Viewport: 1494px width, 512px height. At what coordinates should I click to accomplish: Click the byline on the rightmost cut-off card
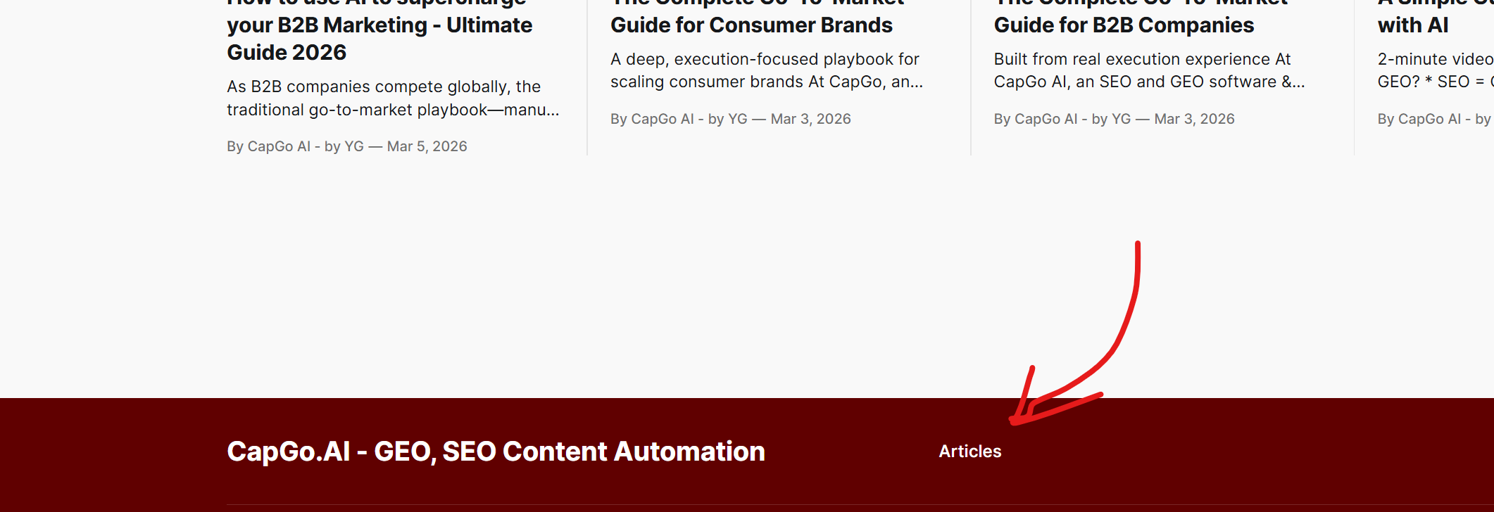[x=1433, y=119]
